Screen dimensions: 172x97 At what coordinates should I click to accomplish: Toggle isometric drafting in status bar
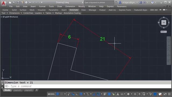click(x=88, y=94)
